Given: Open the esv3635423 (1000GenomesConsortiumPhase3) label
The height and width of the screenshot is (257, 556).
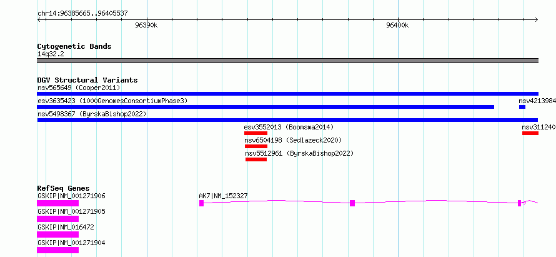Looking at the screenshot, I should tap(112, 101).
